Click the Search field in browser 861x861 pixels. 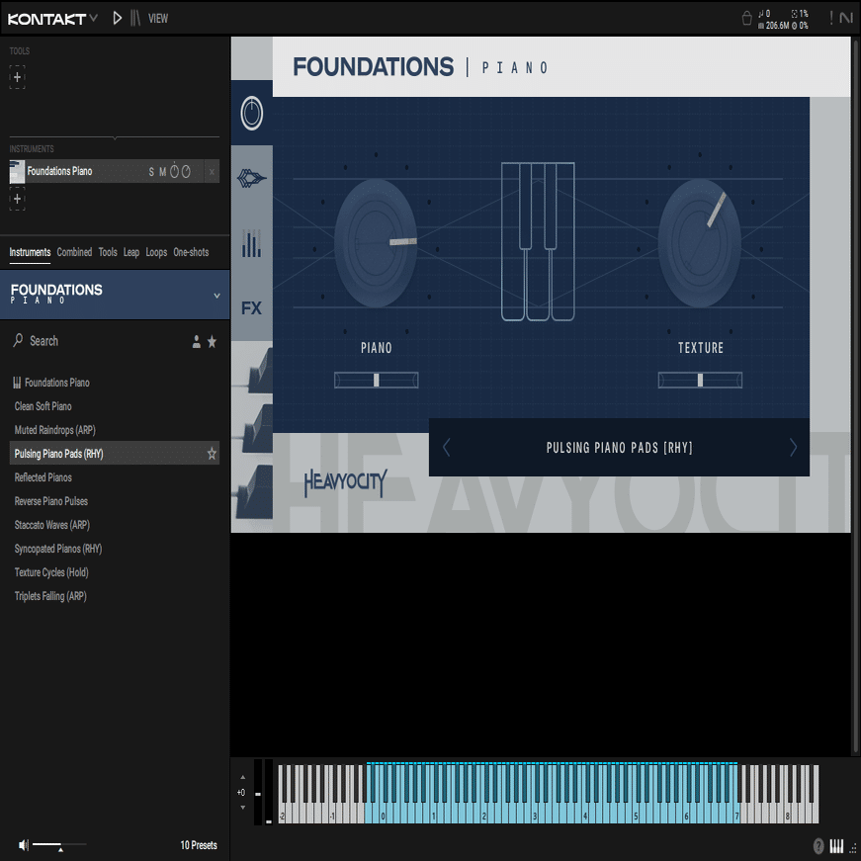point(99,341)
